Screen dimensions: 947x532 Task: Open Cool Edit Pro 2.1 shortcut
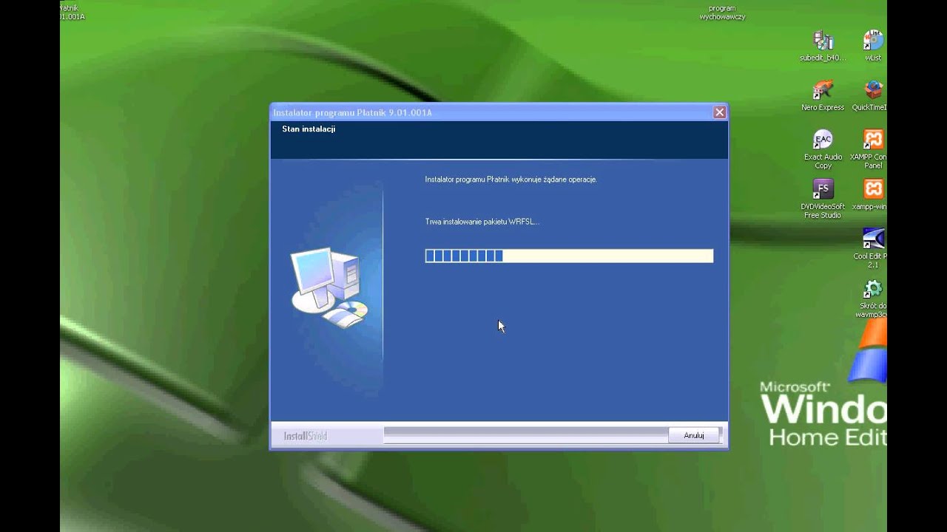pos(872,248)
